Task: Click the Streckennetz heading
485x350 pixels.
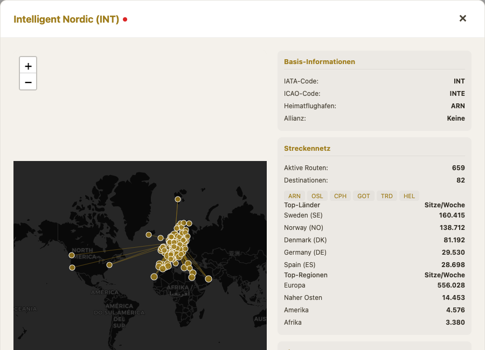Action: tap(307, 148)
